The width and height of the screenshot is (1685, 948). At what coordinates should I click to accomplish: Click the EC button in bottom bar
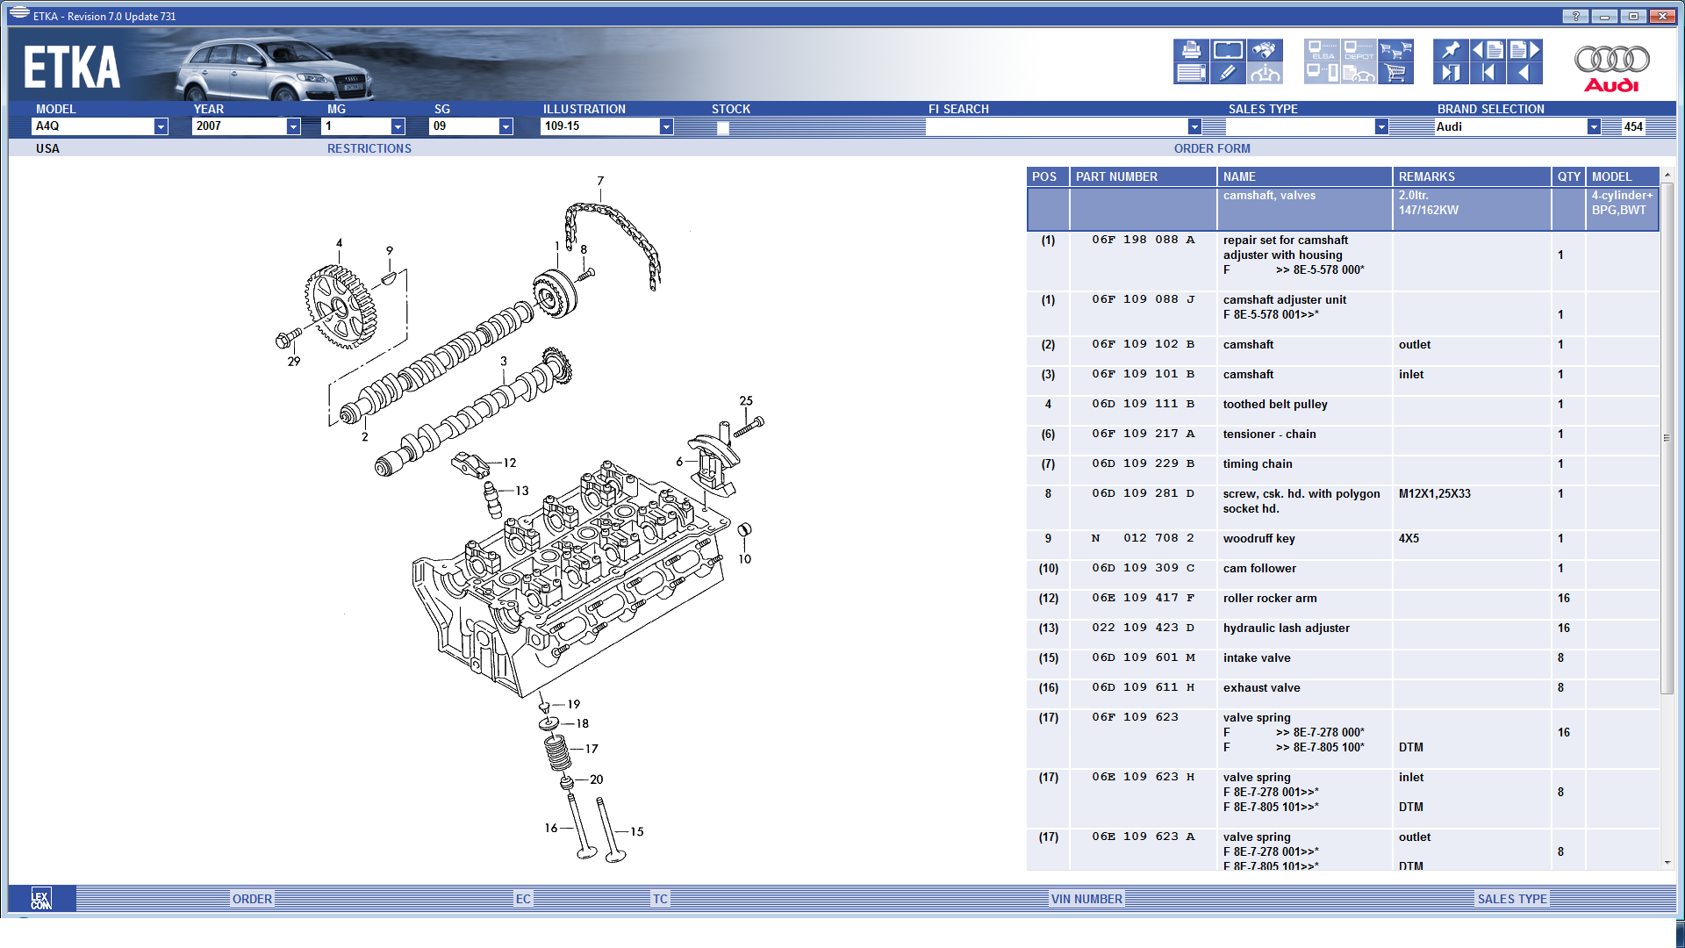point(523,899)
